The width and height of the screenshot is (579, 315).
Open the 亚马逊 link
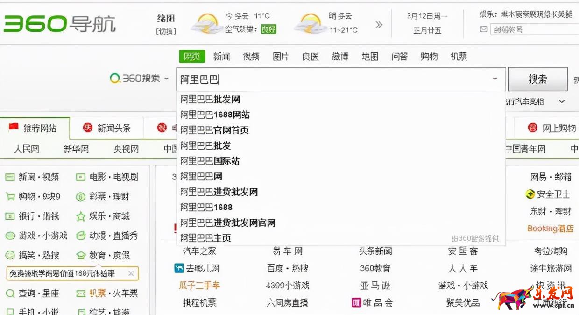coord(375,285)
